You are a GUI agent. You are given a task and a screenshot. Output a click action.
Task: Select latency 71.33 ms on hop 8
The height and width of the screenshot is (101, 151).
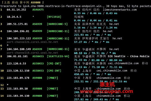click(80, 60)
